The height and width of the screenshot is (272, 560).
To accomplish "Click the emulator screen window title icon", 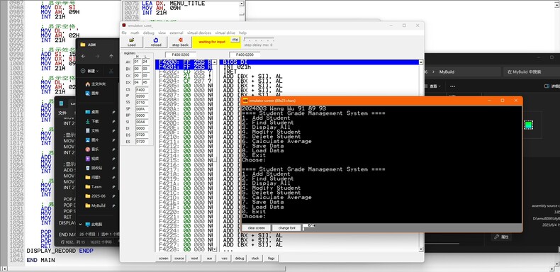I will tap(245, 101).
